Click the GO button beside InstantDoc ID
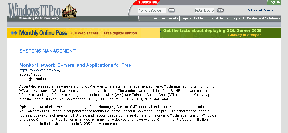The image size is (288, 133). pos(220,10)
